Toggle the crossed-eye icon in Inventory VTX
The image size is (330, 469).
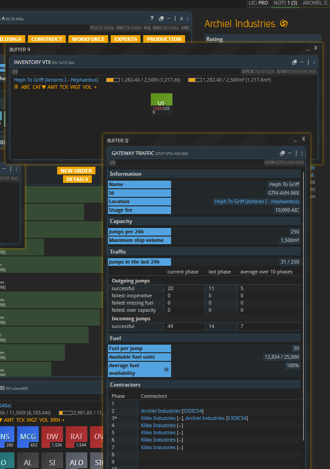[15, 72]
